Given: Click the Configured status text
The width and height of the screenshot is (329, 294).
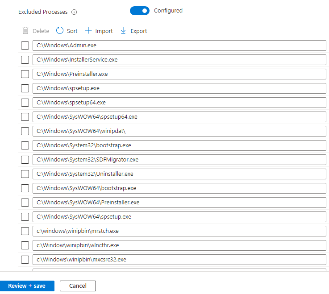Looking at the screenshot, I should pyautogui.click(x=168, y=11).
